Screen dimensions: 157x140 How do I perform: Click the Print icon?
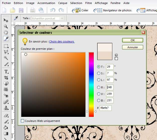[33, 10]
